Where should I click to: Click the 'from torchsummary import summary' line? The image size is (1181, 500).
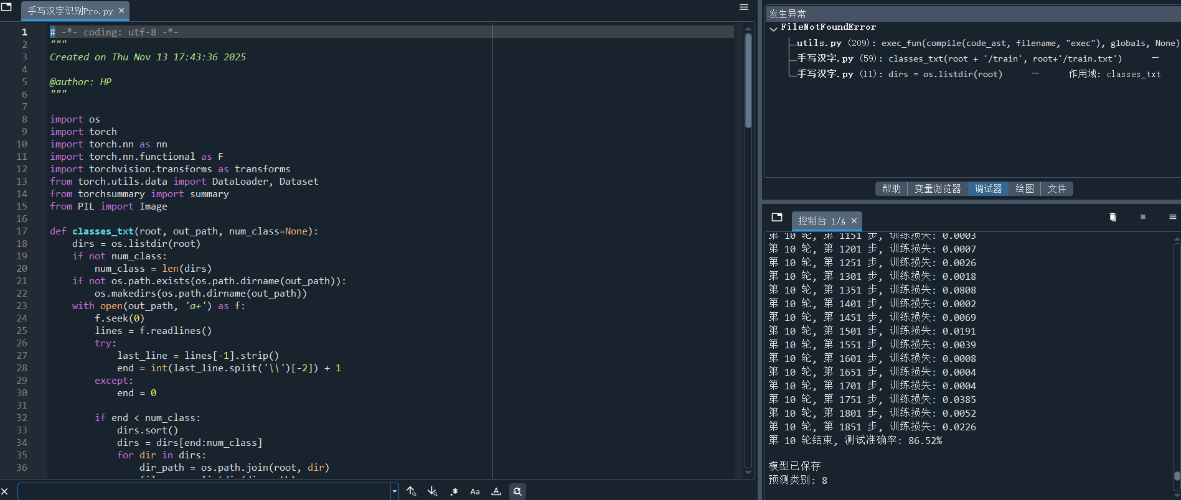(x=139, y=194)
